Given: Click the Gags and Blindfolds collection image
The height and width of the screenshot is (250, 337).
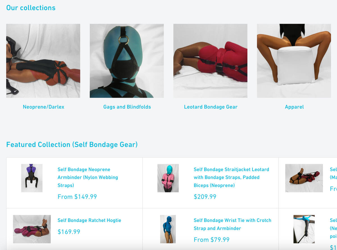Looking at the screenshot, I should click(127, 61).
